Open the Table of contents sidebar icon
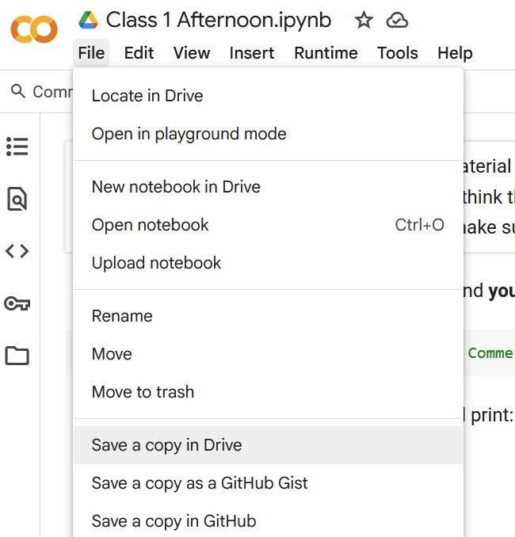Viewport: 515px width, 537px height. point(17,147)
